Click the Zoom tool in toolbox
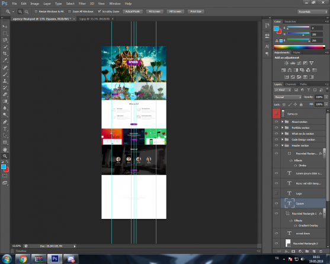This screenshot has height=264, width=330. pos(5,157)
